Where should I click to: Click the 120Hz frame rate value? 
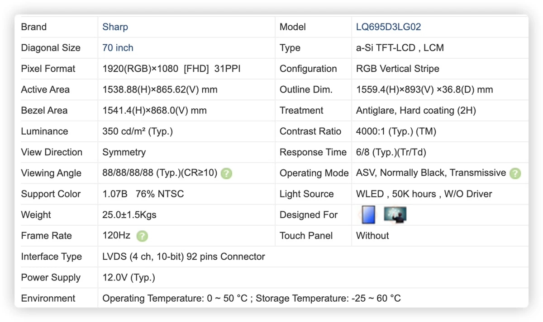tap(116, 236)
